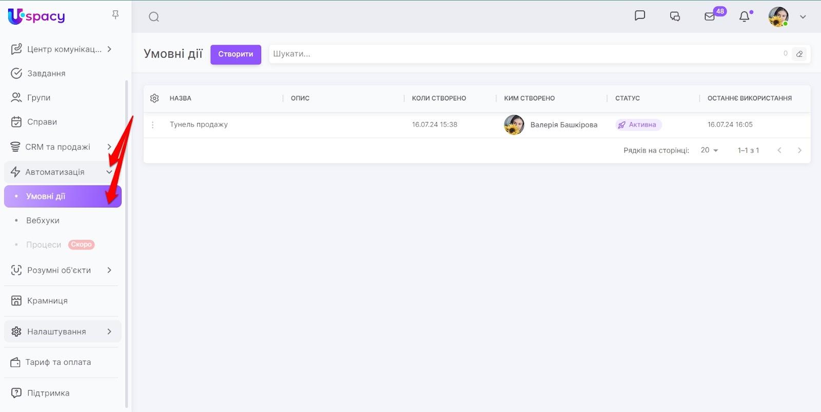
Task: Expand the user profile menu arrow
Action: (803, 17)
